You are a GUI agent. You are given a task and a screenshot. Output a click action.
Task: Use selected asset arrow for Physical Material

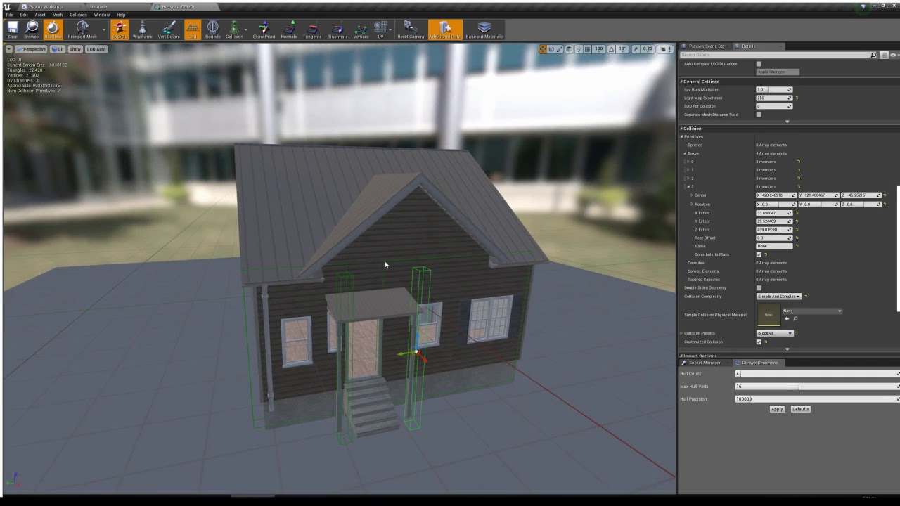787,318
